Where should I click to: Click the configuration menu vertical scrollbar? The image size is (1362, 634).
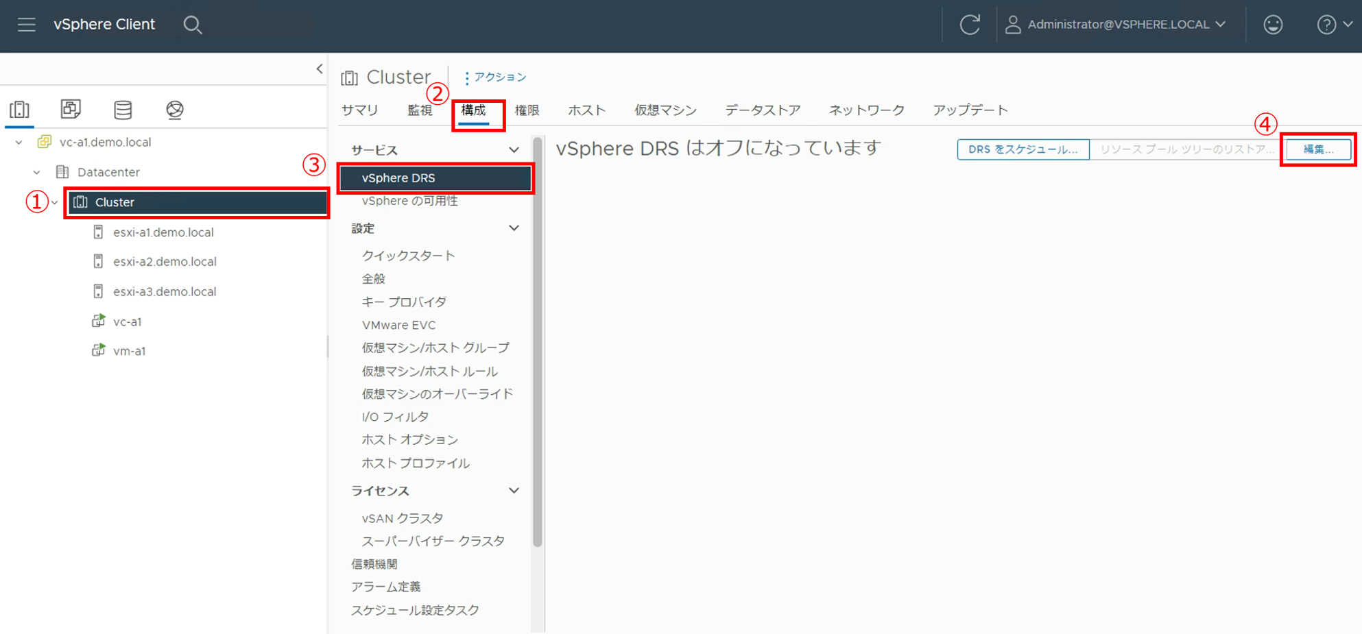538,342
